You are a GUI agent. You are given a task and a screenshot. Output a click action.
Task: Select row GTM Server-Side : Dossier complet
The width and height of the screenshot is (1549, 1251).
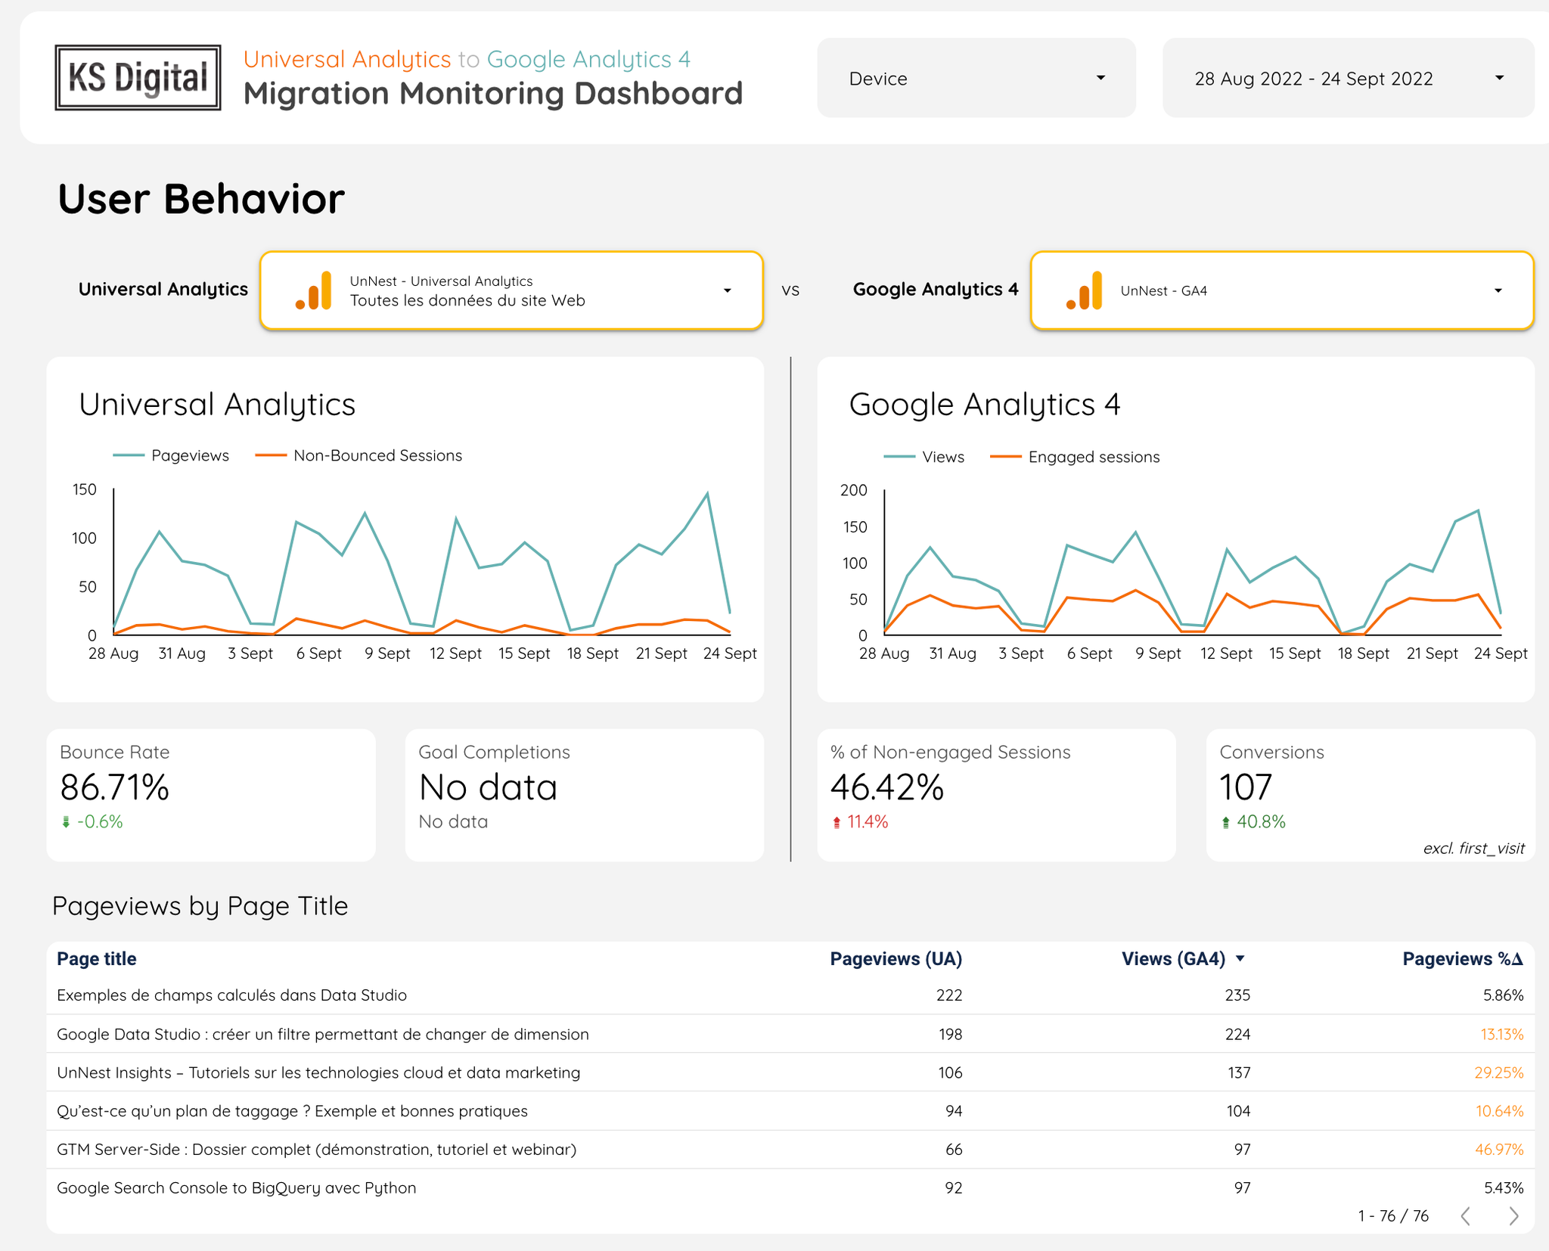tap(790, 1150)
